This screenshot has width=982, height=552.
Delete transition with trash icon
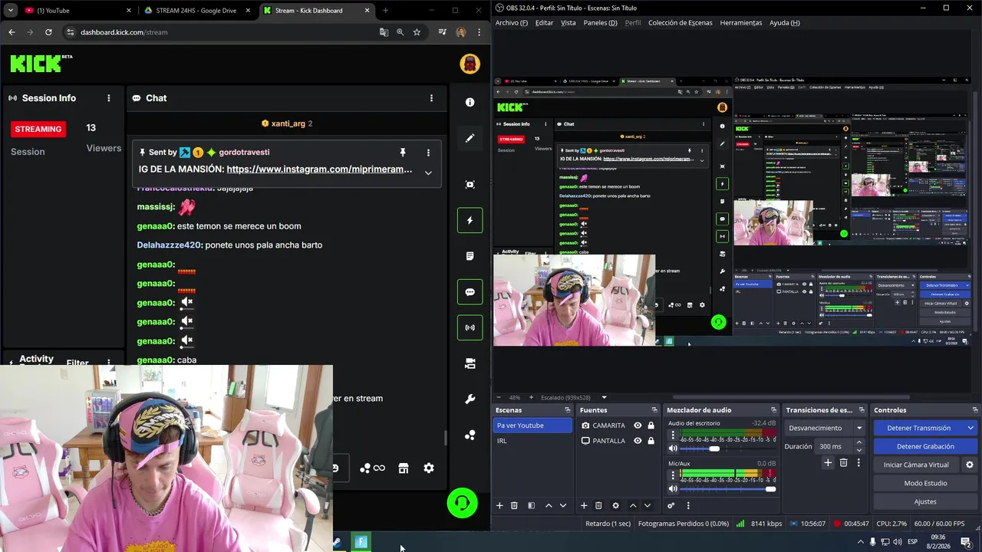(843, 462)
